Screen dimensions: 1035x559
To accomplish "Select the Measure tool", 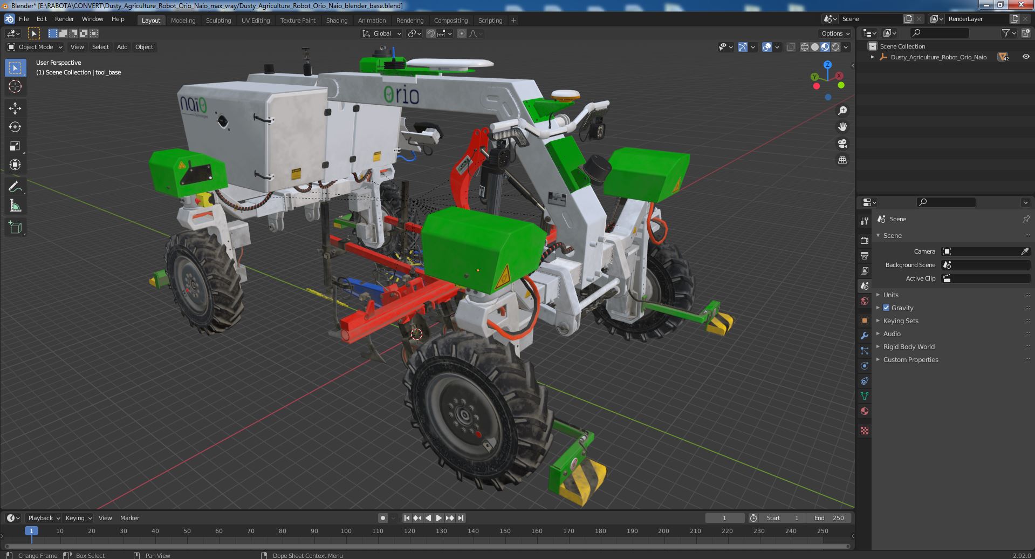I will point(15,206).
